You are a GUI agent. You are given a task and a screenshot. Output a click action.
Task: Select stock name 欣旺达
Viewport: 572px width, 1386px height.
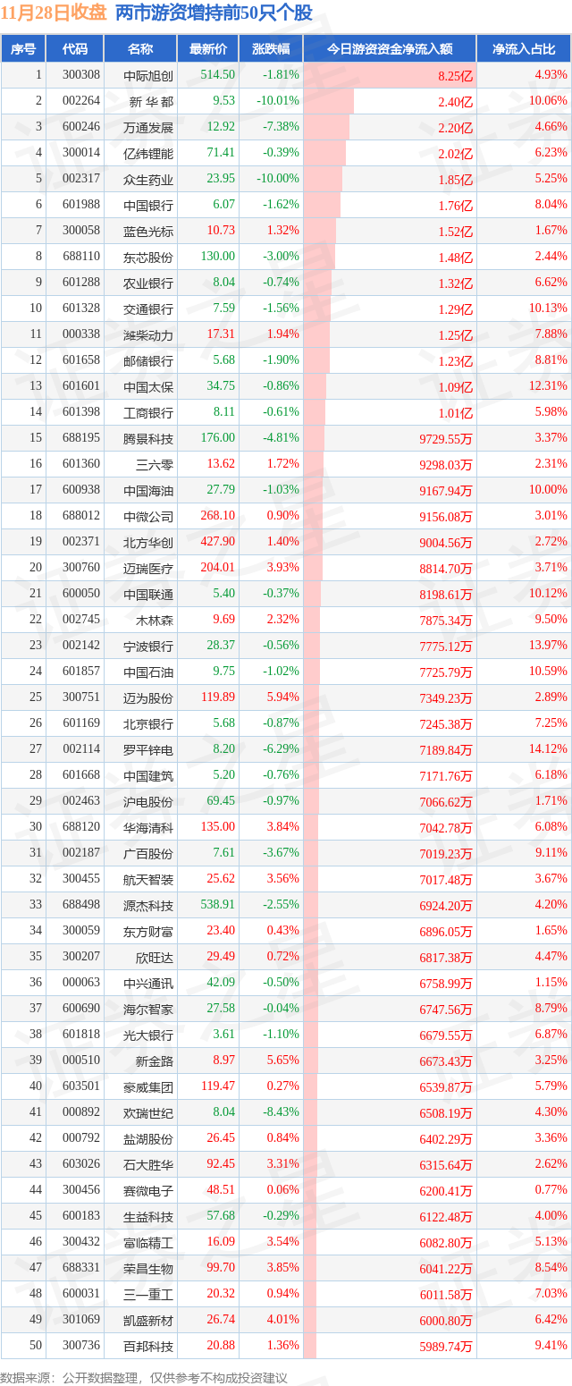click(156, 958)
